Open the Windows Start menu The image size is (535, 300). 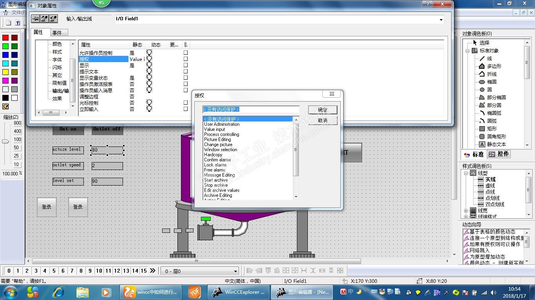pyautogui.click(x=10, y=292)
